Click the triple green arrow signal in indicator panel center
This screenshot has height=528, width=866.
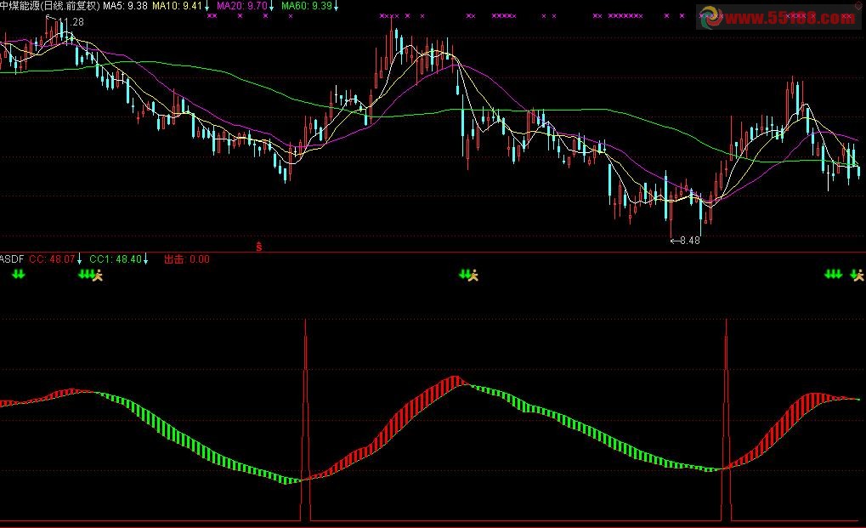click(x=465, y=274)
